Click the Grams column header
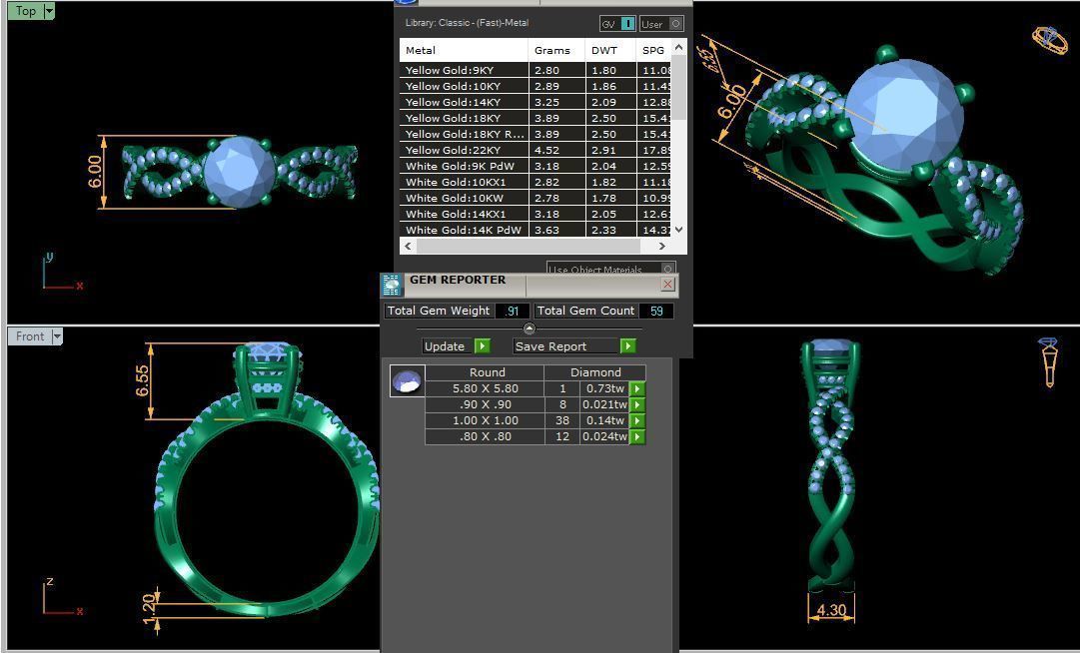1080x653 pixels. 556,50
